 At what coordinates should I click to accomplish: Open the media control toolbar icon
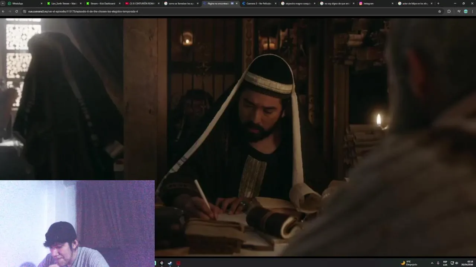459,11
